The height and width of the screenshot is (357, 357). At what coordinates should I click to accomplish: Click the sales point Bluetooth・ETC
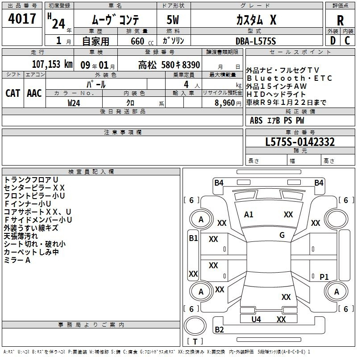click(289, 79)
